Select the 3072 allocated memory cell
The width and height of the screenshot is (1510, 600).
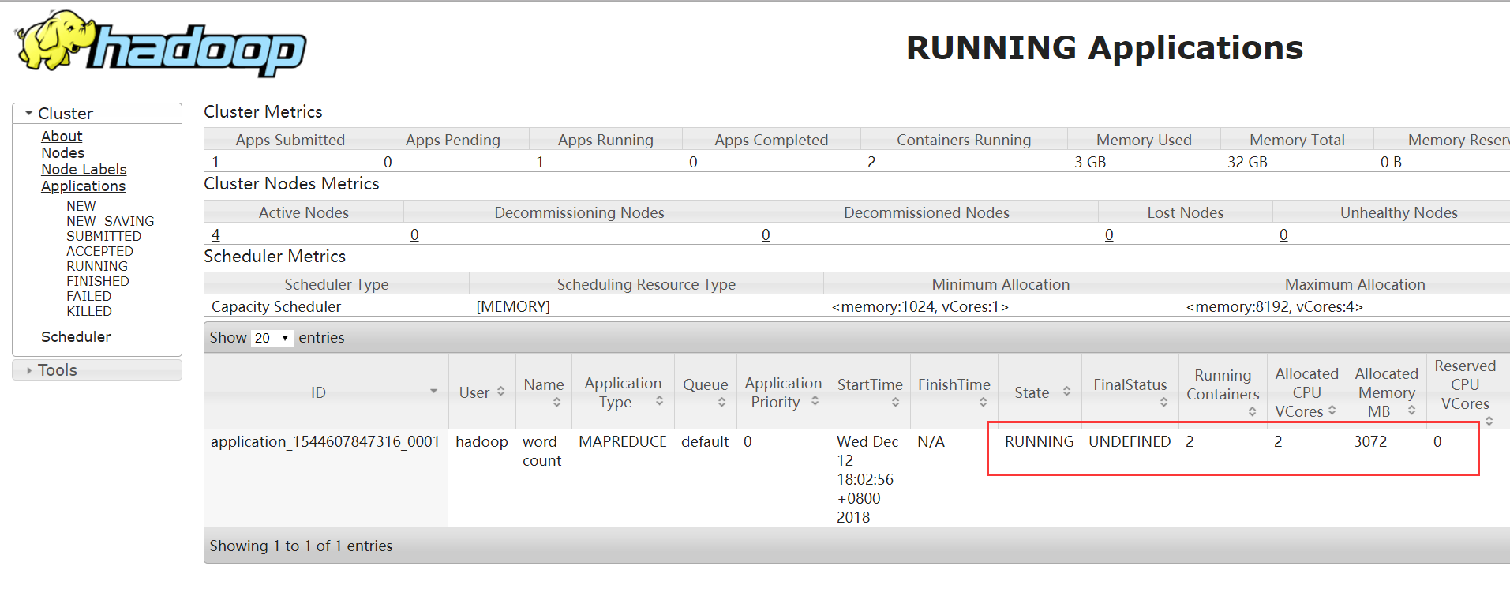pos(1370,441)
